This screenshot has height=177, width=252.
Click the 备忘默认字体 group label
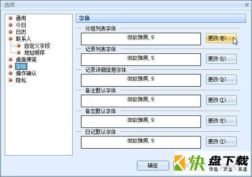coord(100,111)
